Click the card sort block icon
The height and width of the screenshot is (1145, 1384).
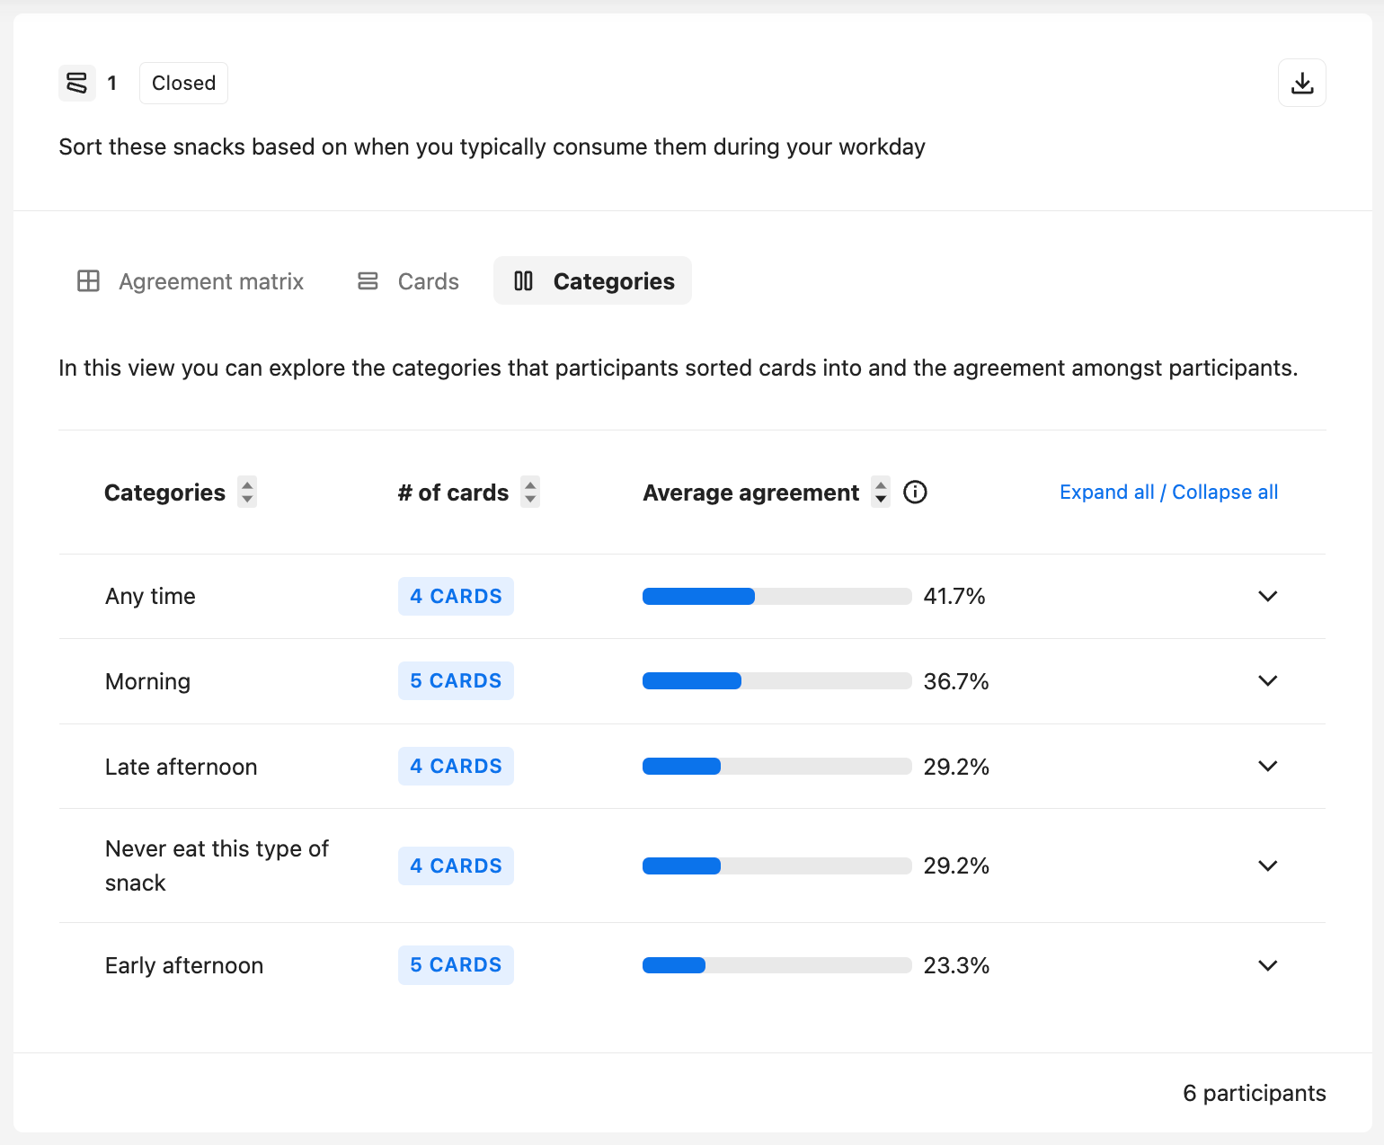coord(77,83)
